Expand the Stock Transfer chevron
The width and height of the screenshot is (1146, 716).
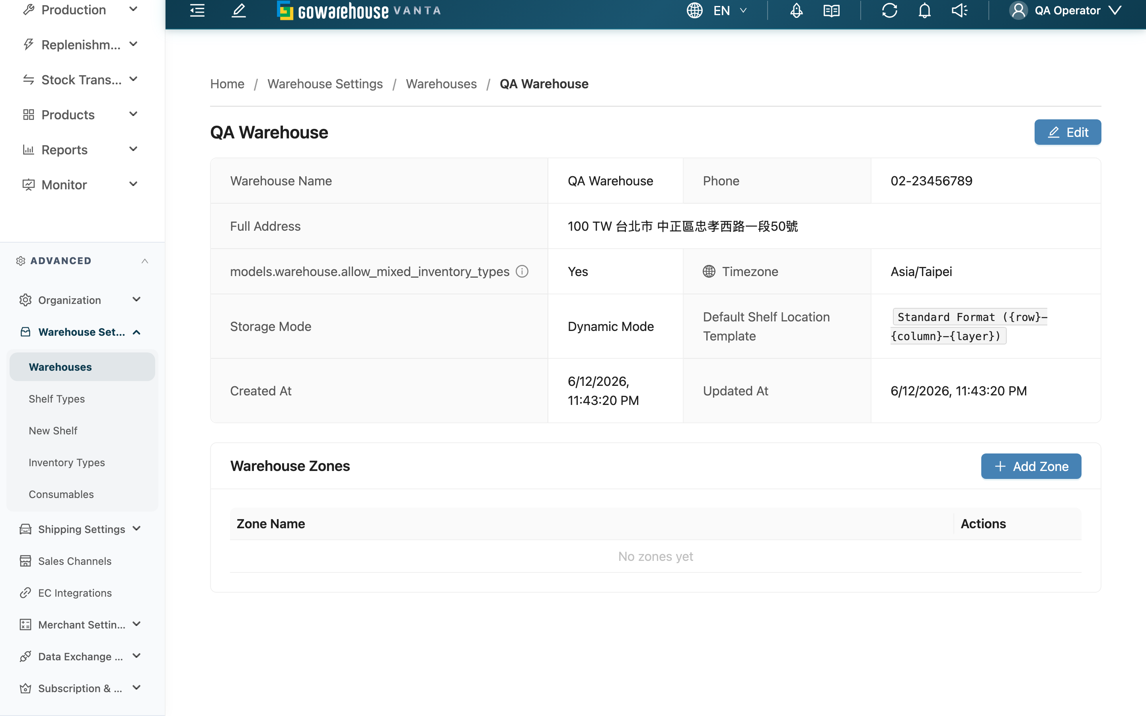tap(134, 79)
